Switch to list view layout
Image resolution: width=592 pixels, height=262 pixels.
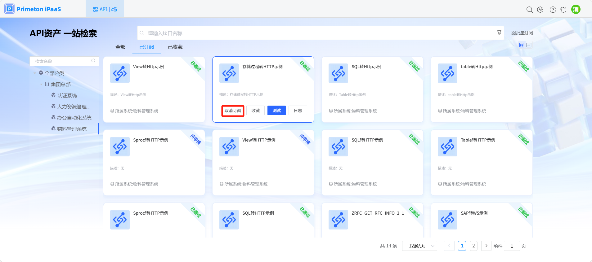tap(529, 45)
